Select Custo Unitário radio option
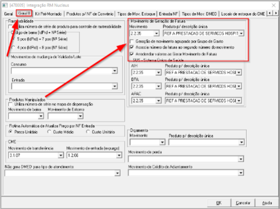Image resolution: width=280 pixels, height=209 pixels. click(x=88, y=132)
